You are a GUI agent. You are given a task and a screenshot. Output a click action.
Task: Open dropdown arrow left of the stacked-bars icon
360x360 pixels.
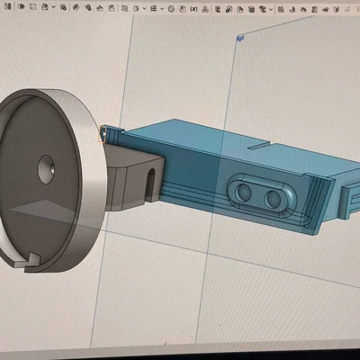pyautogui.click(x=144, y=8)
